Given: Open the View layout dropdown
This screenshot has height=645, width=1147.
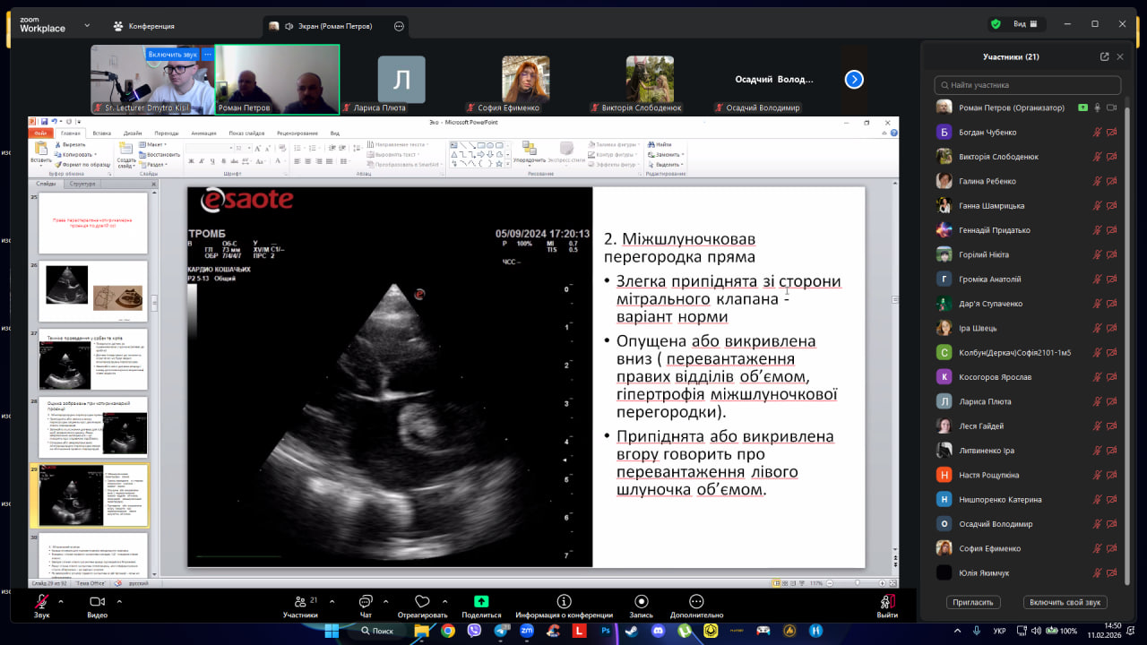Looking at the screenshot, I should click(1024, 24).
